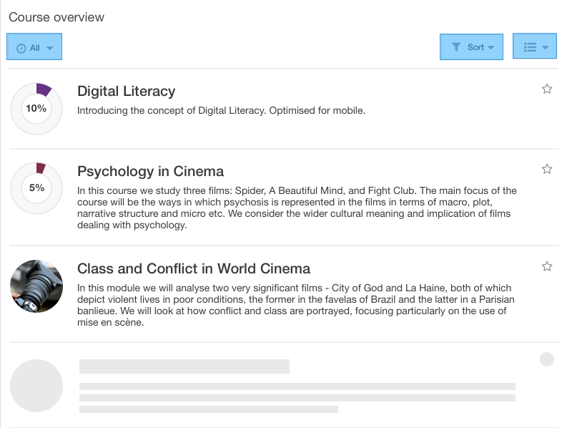Open the All timeline filter dropdown
The width and height of the screenshot is (567, 428).
click(34, 47)
